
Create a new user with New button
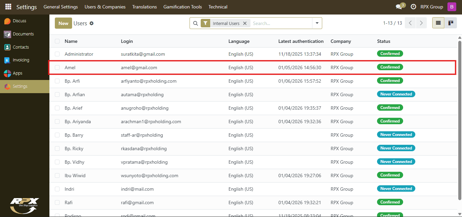63,23
